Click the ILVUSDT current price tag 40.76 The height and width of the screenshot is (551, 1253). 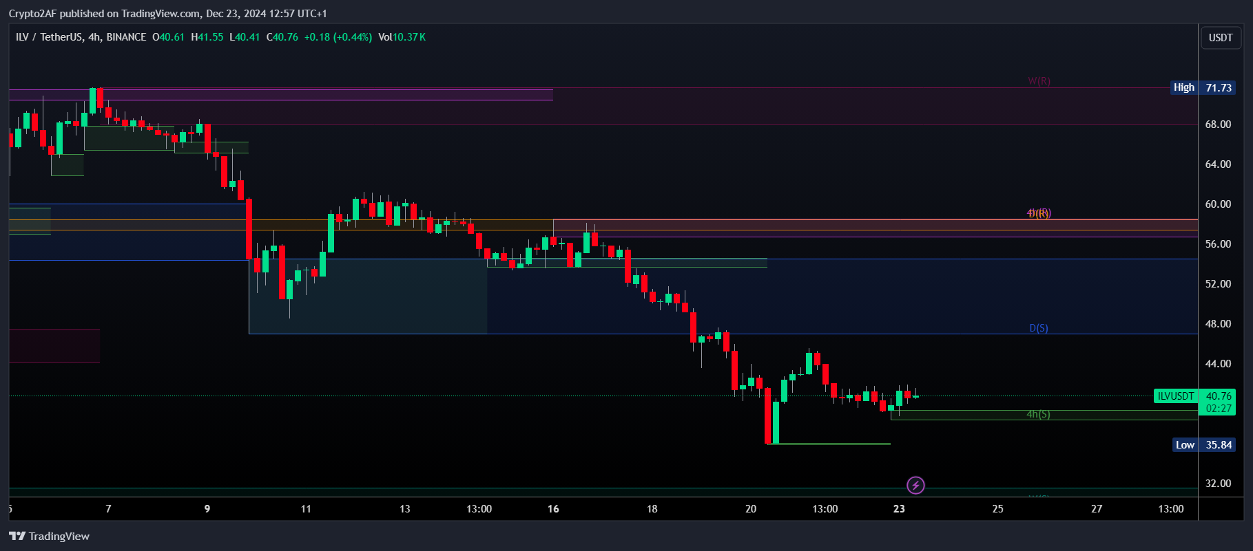point(1194,396)
